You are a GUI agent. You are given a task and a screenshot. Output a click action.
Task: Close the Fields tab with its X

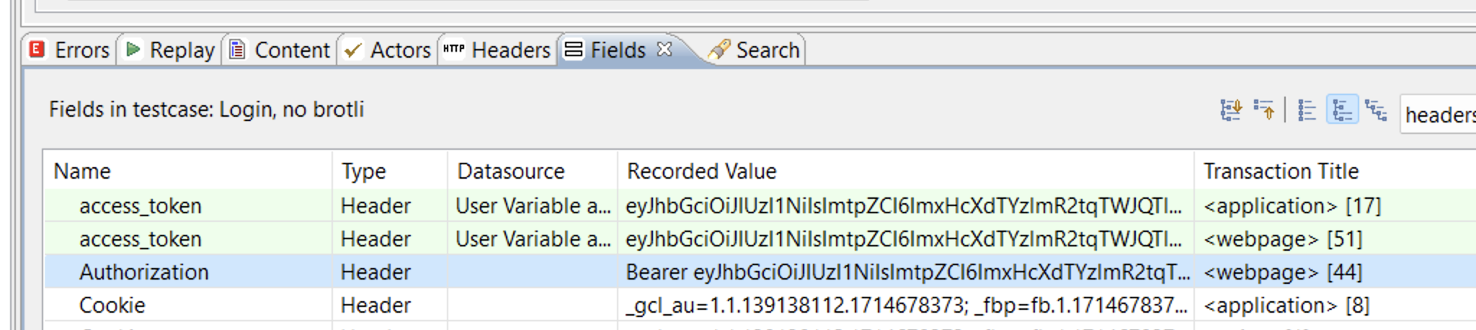coord(664,49)
